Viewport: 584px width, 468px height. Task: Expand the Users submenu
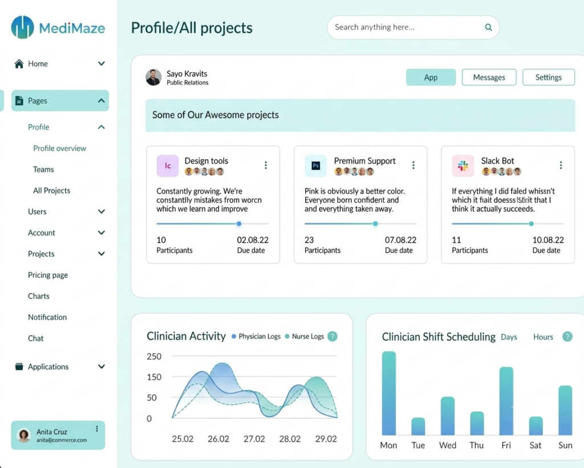102,212
